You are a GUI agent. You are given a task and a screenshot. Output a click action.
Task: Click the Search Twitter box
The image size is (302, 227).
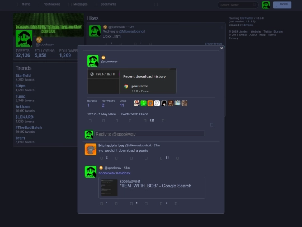point(238,5)
